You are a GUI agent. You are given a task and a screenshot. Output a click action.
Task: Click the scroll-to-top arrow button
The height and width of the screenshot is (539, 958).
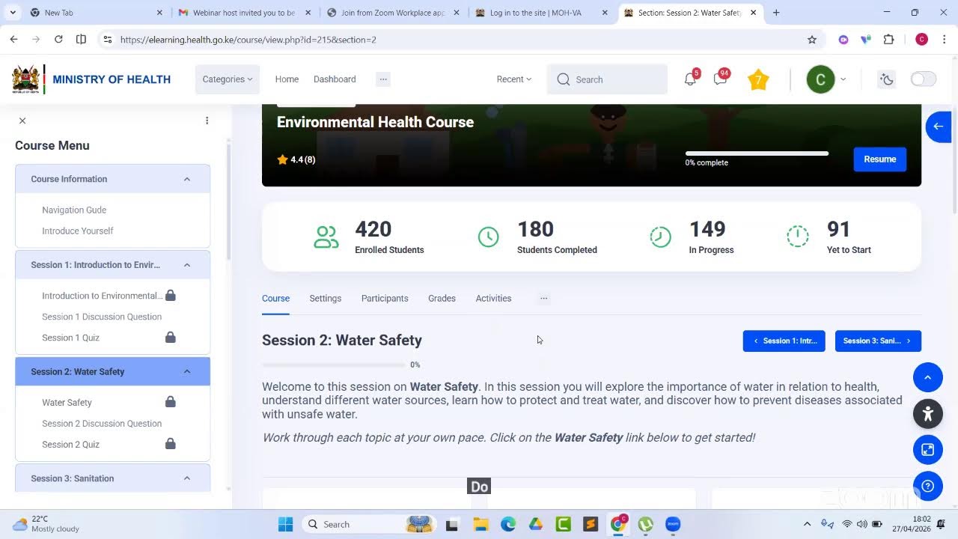coord(927,377)
